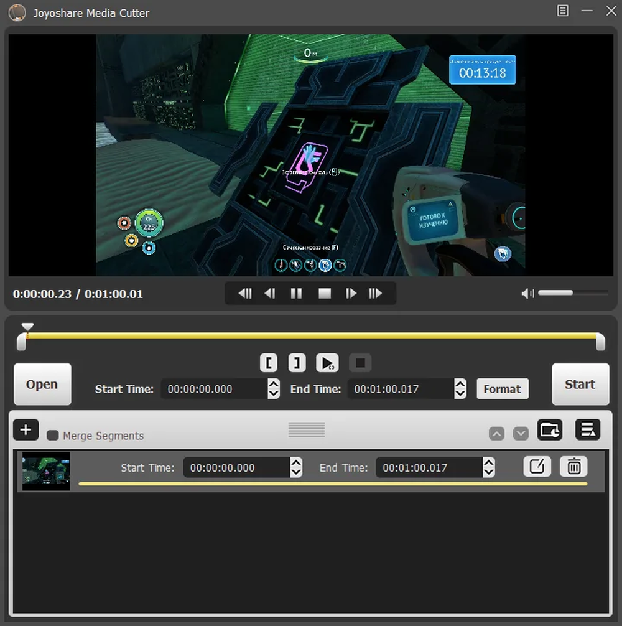Screen dimensions: 622x626
Task: Decrease segment row End Time stepper
Action: (x=489, y=473)
